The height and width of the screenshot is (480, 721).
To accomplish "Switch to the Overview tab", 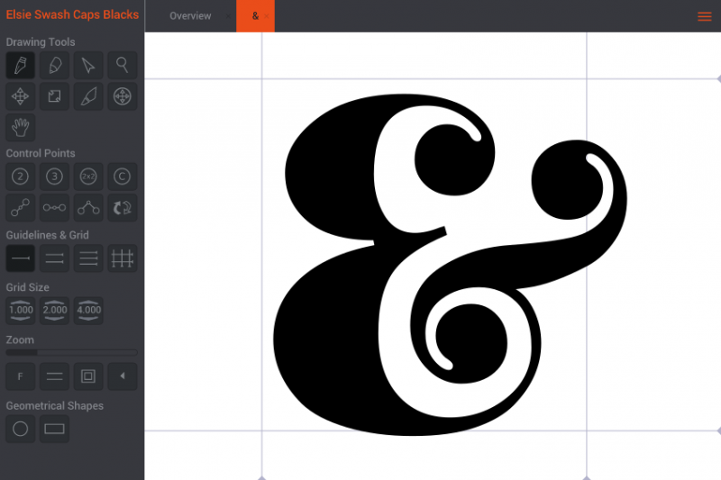I will coord(190,16).
